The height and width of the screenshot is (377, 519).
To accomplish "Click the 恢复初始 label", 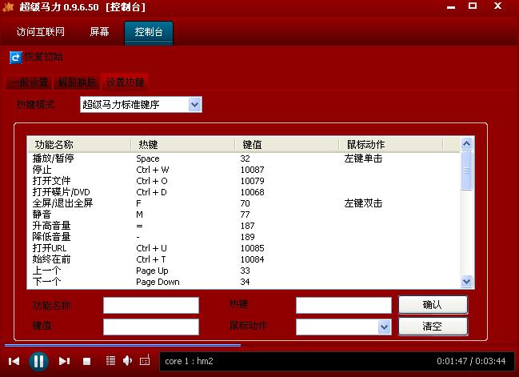I will [x=44, y=57].
